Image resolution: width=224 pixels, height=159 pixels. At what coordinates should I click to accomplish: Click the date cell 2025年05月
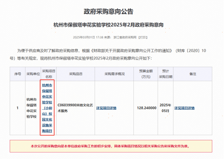pyautogui.click(x=165, y=108)
